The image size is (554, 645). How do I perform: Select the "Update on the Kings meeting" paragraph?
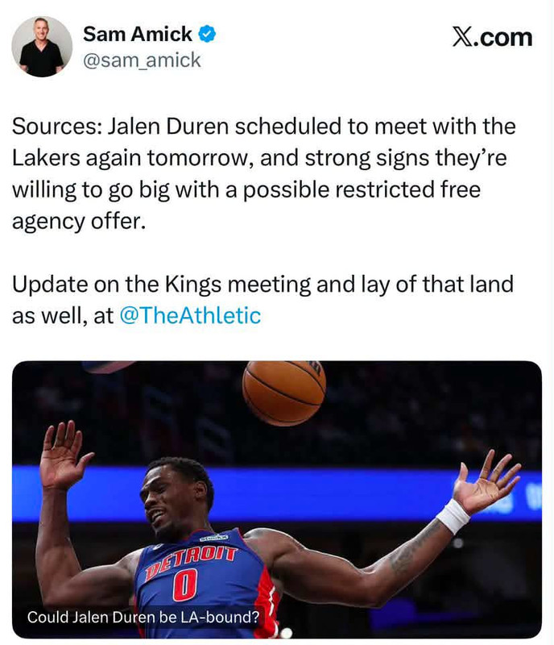263,300
